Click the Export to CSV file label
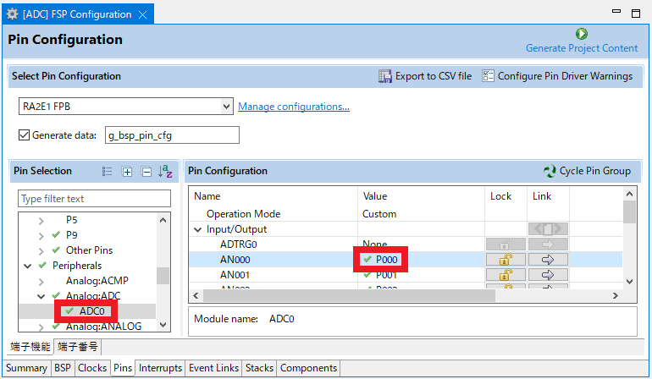The width and height of the screenshot is (652, 379). tap(434, 76)
